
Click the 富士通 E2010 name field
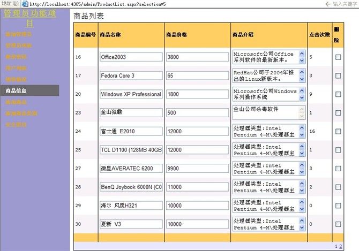(131, 131)
